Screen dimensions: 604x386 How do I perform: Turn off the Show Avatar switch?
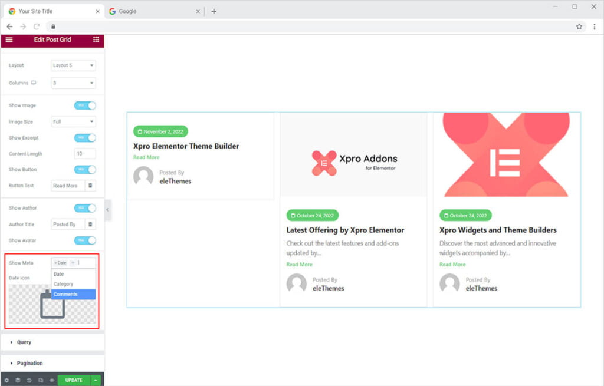click(85, 240)
